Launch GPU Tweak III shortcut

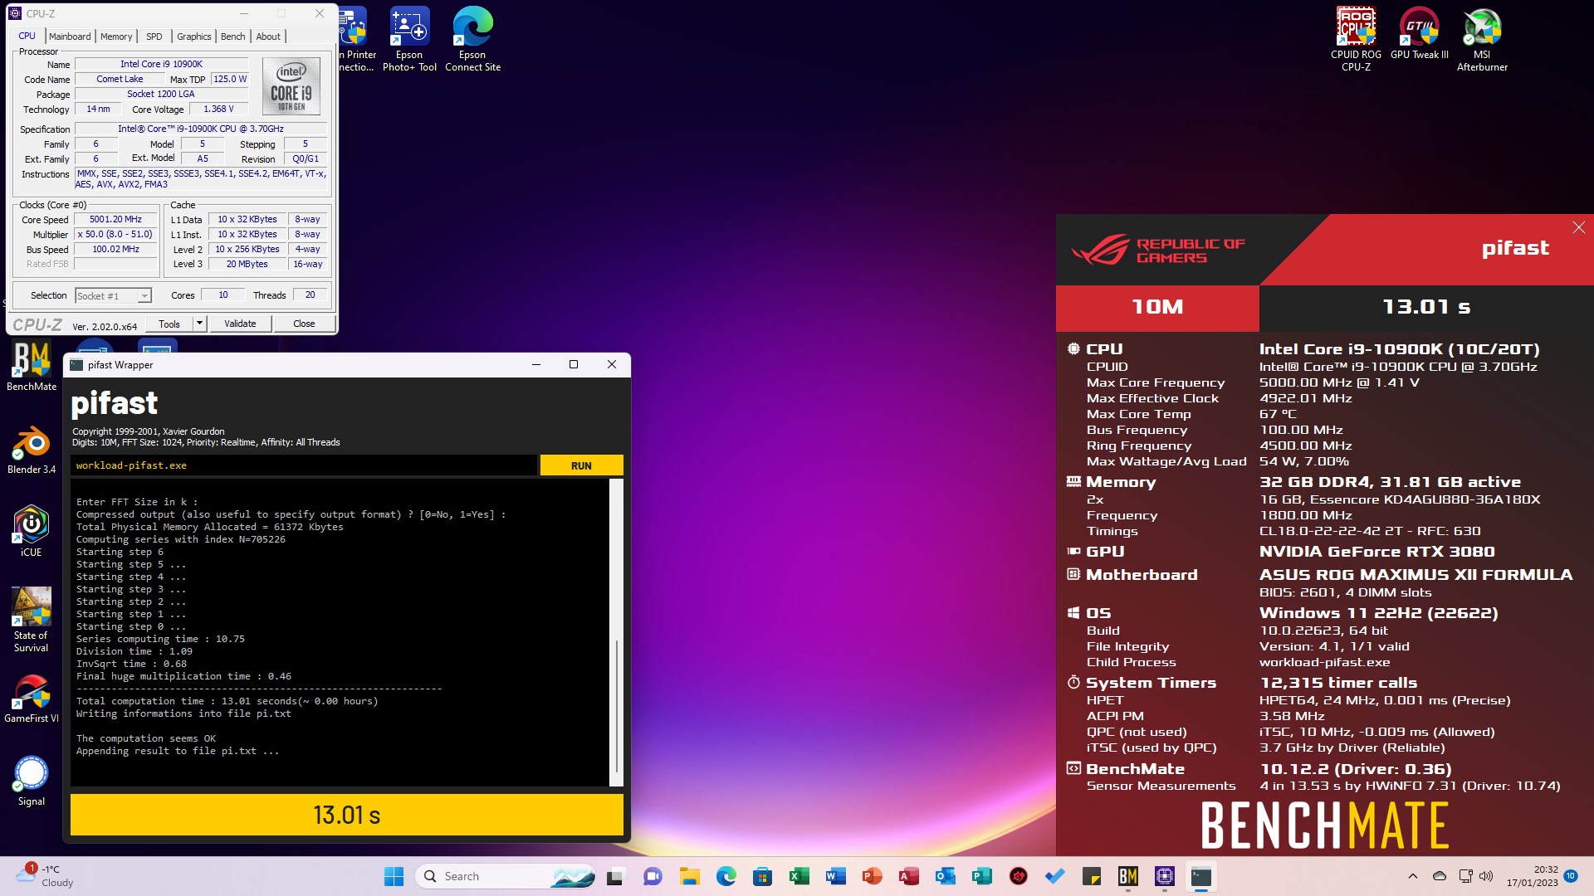[x=1419, y=34]
